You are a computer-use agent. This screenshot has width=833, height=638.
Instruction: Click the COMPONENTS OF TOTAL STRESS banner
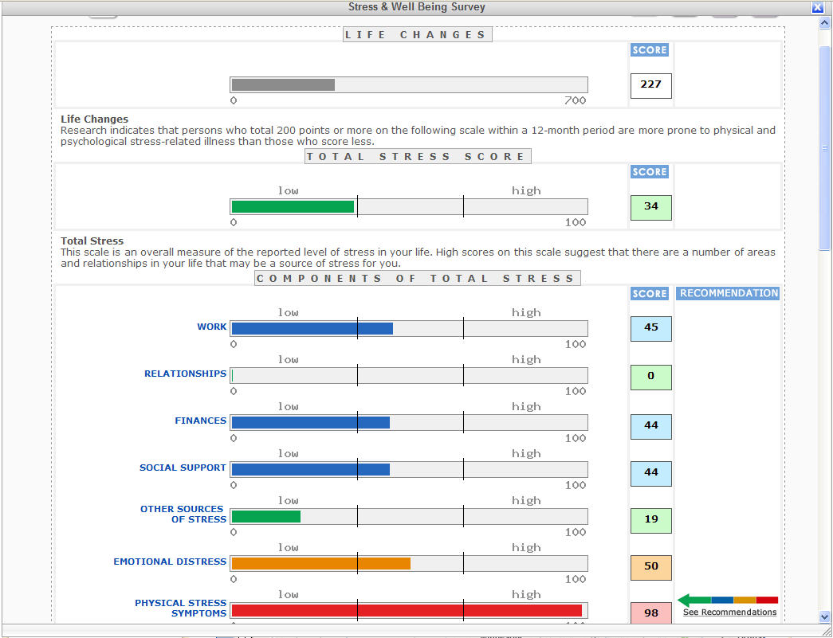click(418, 278)
